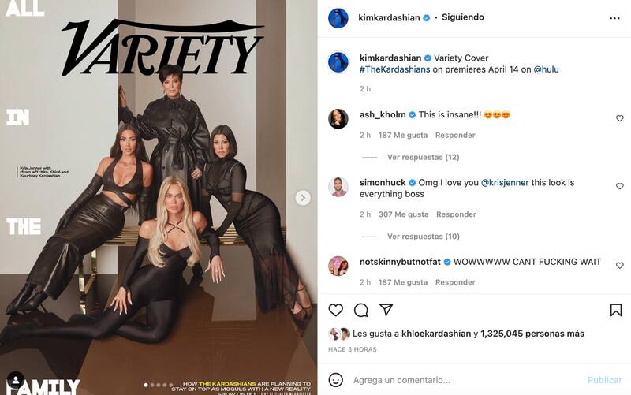
Task: Like simonhuck's comment
Action: point(620,186)
